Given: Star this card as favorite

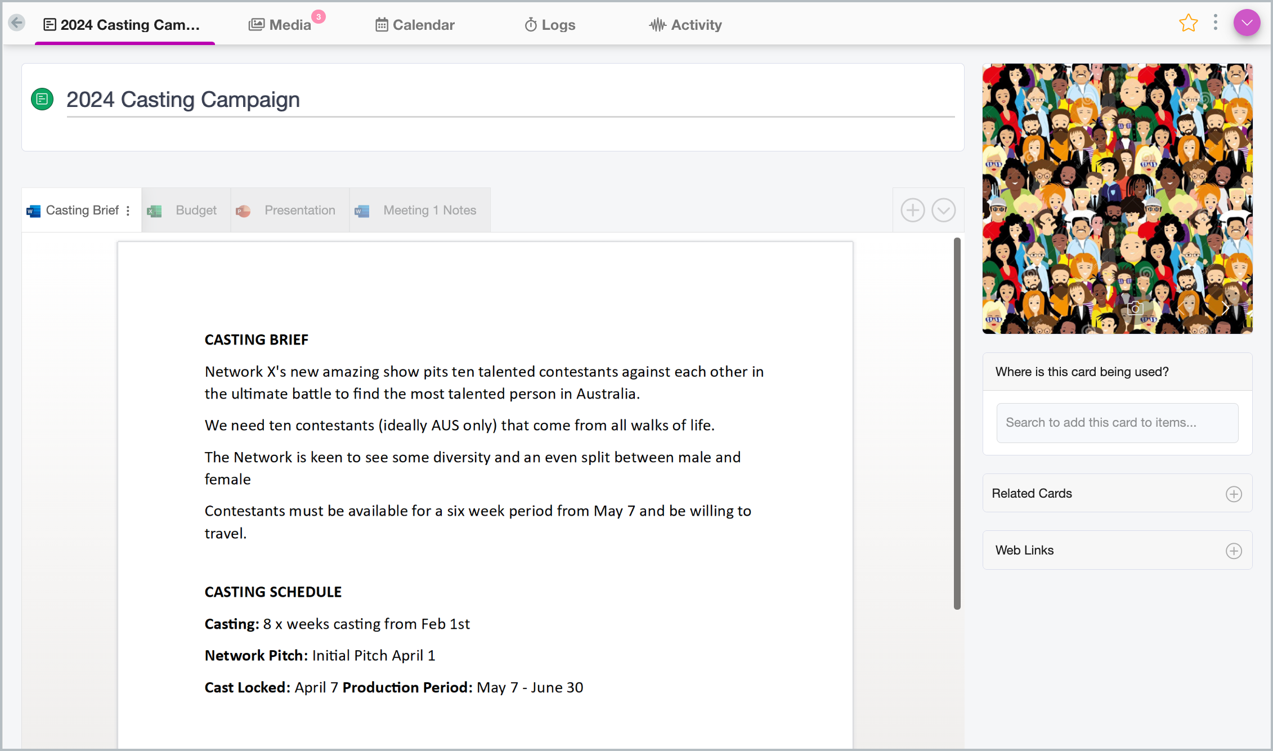Looking at the screenshot, I should pyautogui.click(x=1188, y=24).
